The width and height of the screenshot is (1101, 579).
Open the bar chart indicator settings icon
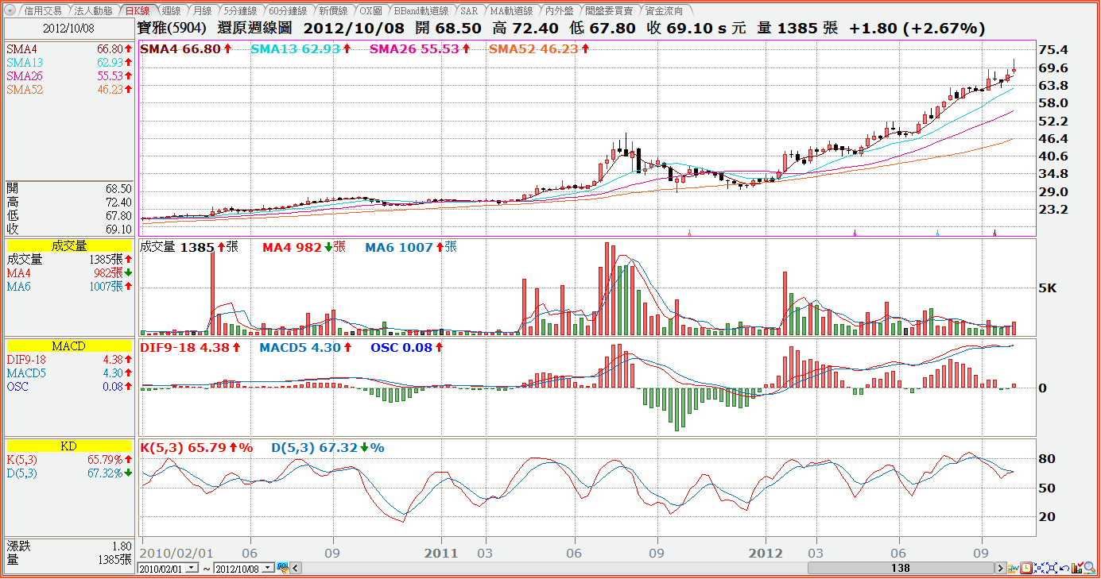(1077, 568)
